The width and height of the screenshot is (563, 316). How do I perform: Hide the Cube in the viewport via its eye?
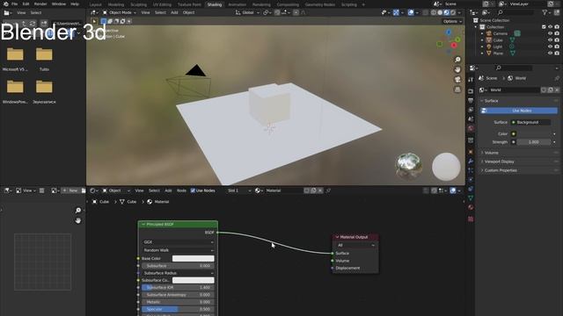(550, 40)
